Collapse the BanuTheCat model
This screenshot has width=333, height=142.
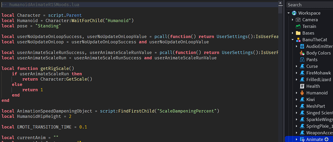click(x=293, y=40)
